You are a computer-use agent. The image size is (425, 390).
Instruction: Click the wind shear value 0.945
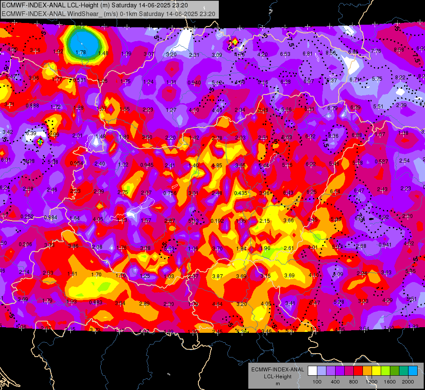tap(147, 165)
